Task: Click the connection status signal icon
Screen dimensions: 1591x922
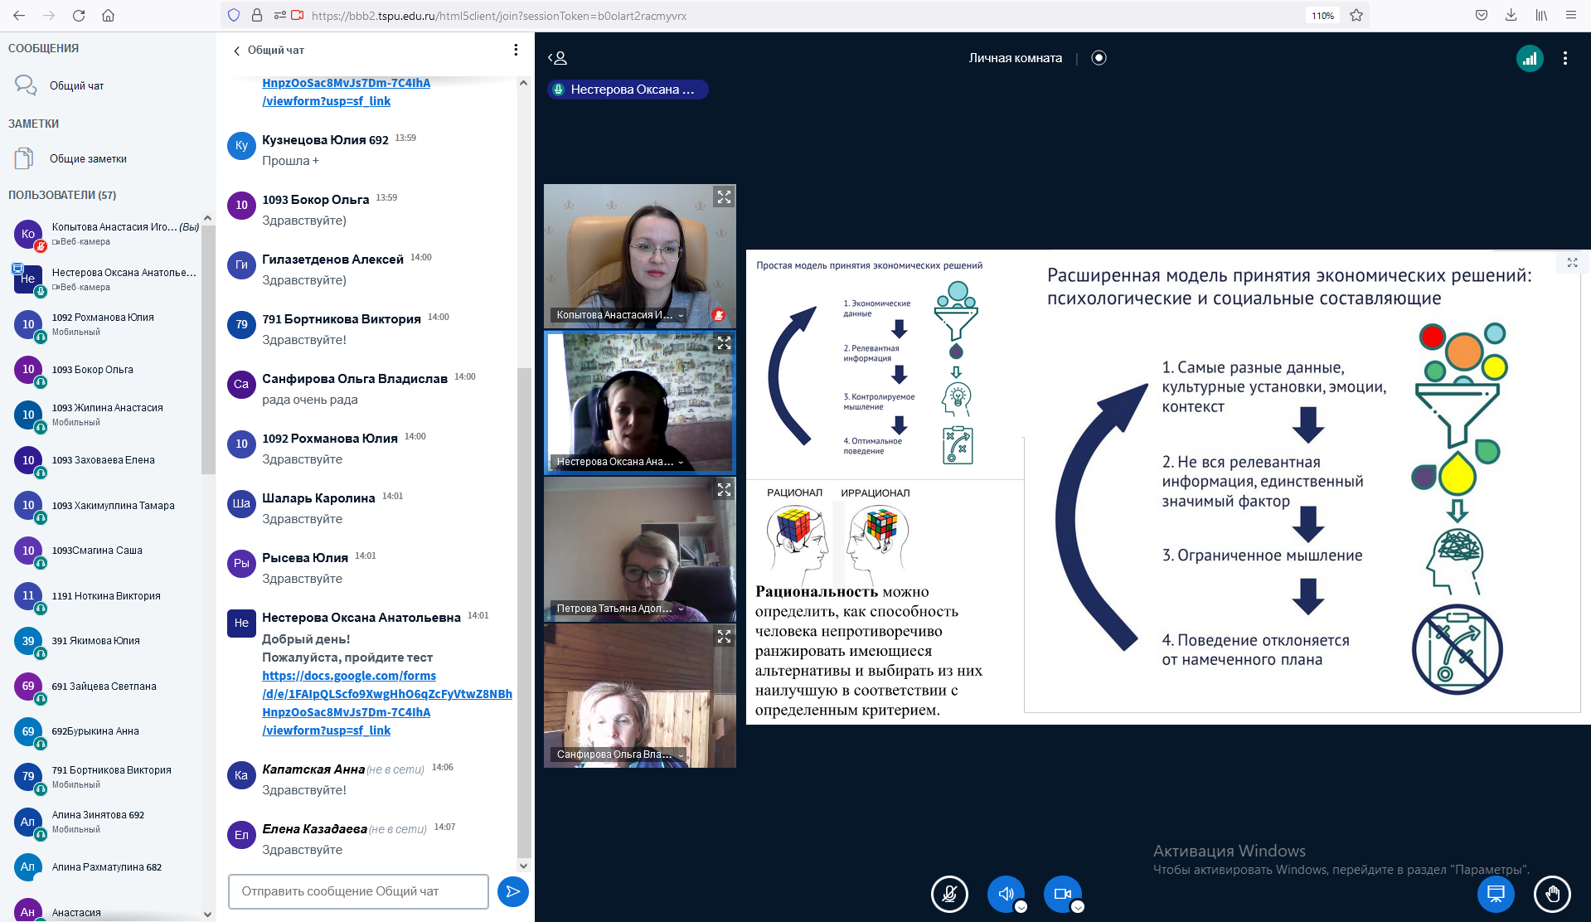Action: (x=1529, y=58)
